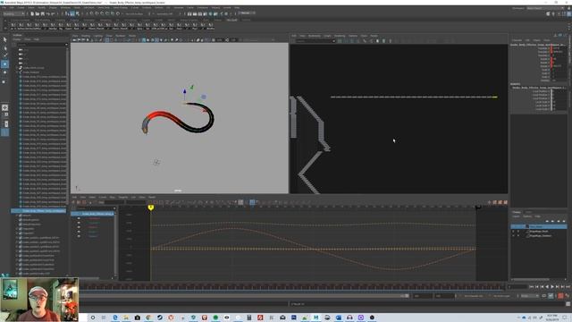Activate the highlighted Move tool

click(x=4, y=64)
